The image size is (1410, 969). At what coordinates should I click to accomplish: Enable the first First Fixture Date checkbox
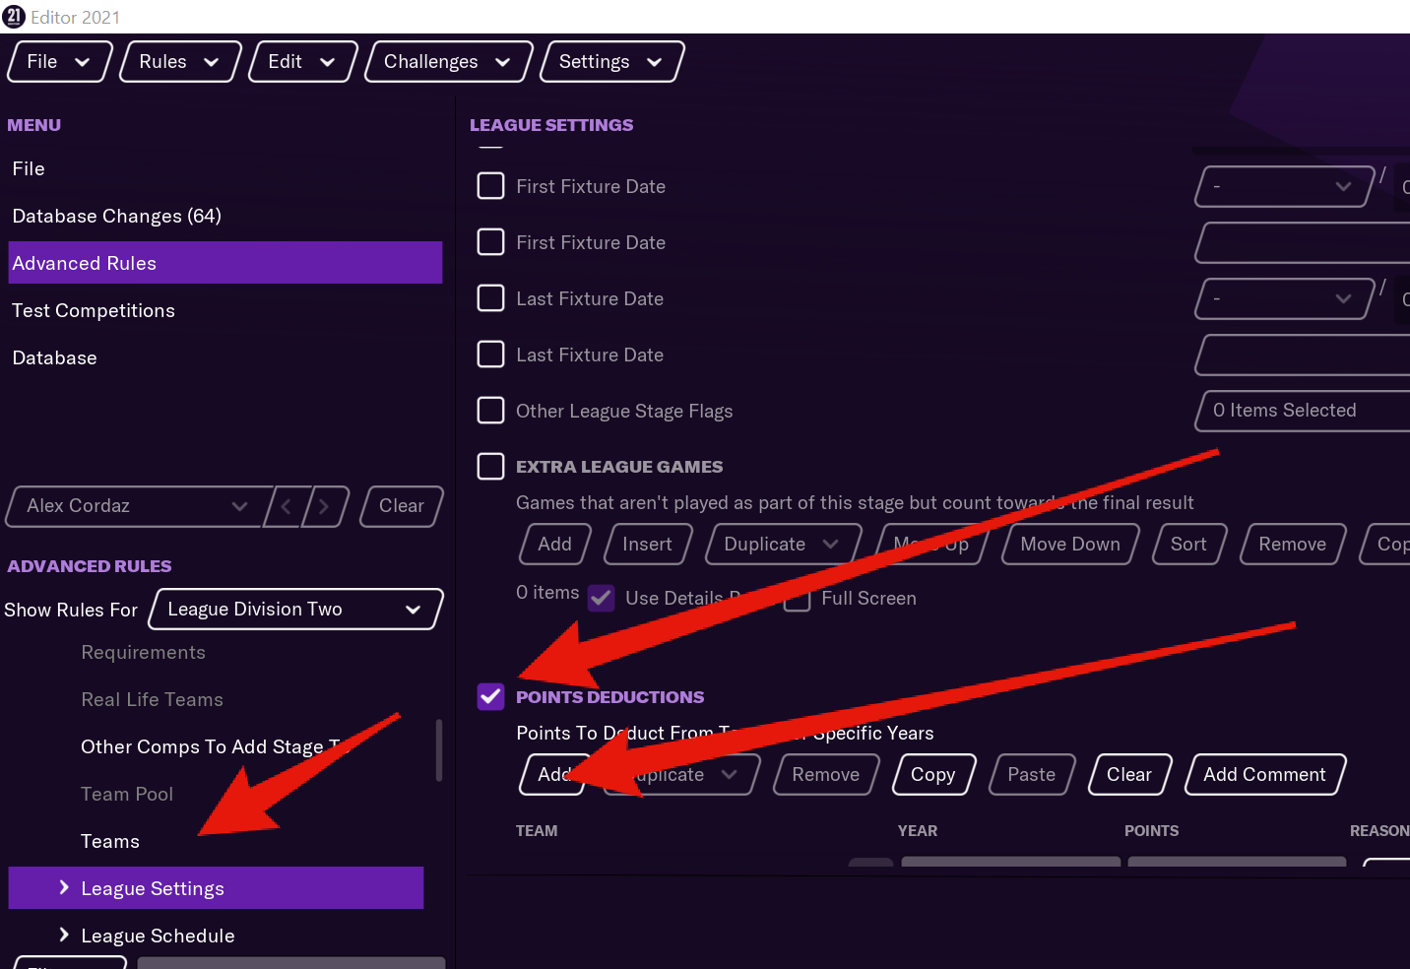point(490,185)
